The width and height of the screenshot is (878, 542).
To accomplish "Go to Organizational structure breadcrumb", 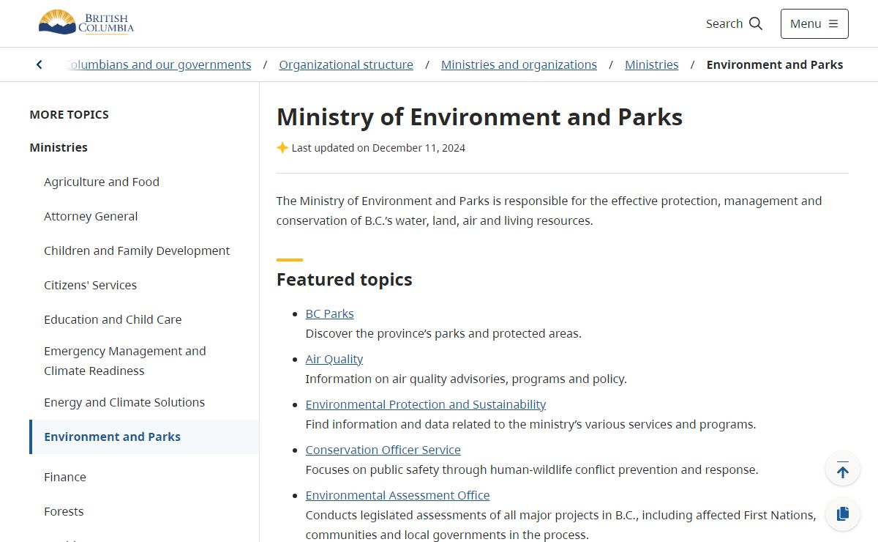I will [x=346, y=64].
